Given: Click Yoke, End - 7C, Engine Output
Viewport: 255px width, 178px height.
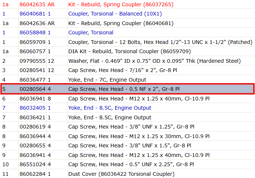Looking at the screenshot, I should tap(107, 80).
